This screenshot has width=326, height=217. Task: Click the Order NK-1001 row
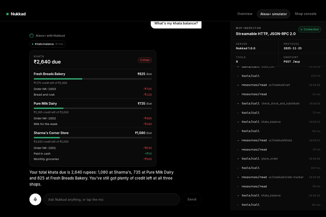(x=93, y=148)
